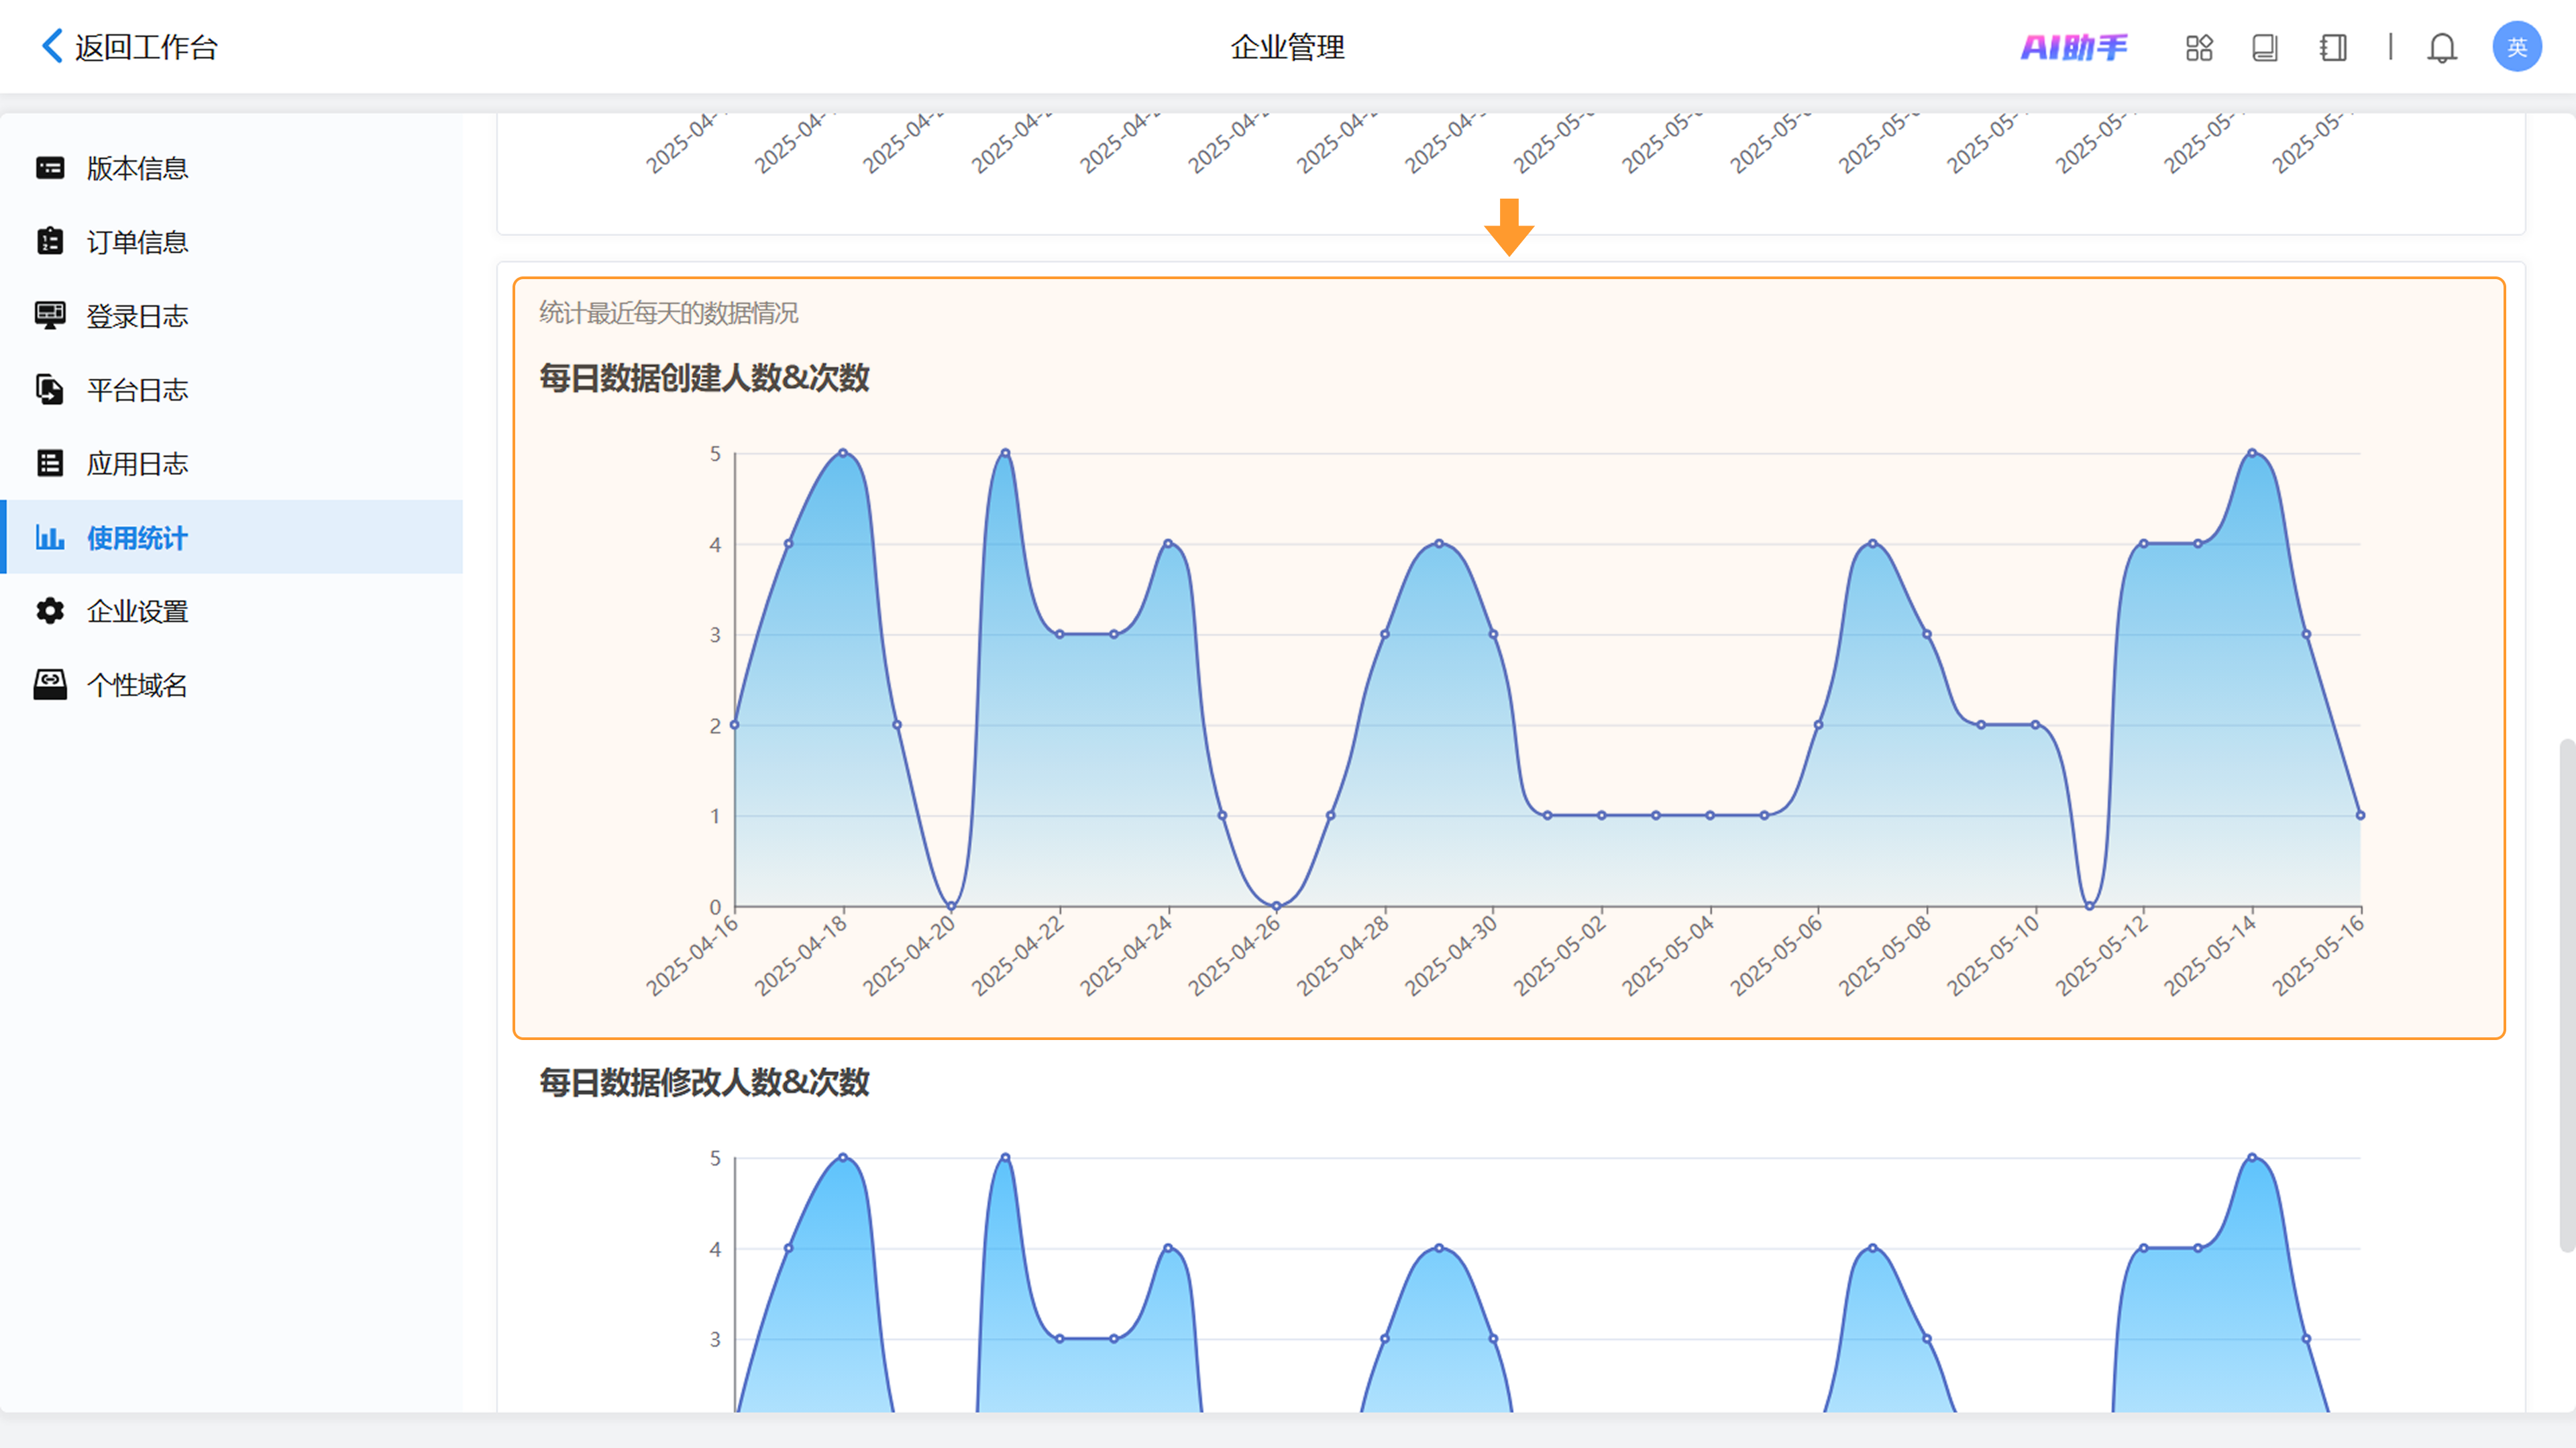Image resolution: width=2576 pixels, height=1448 pixels.
Task: Click the 企业设置 gear icon
Action: (x=50, y=611)
